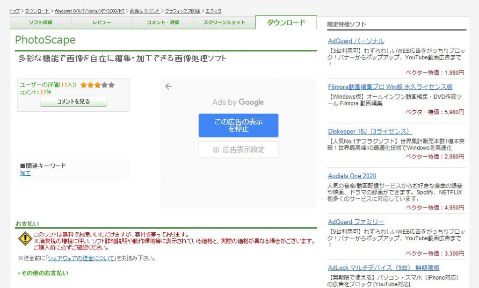Open the シェアウェアの送金について link
The height and width of the screenshot is (288, 479).
tap(81, 259)
